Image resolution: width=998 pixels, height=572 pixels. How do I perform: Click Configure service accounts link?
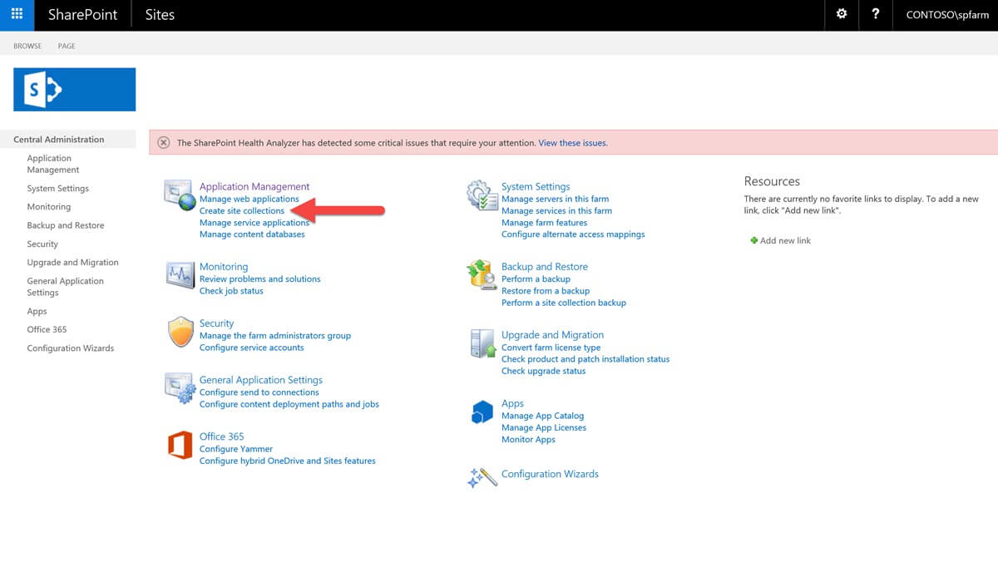click(251, 348)
